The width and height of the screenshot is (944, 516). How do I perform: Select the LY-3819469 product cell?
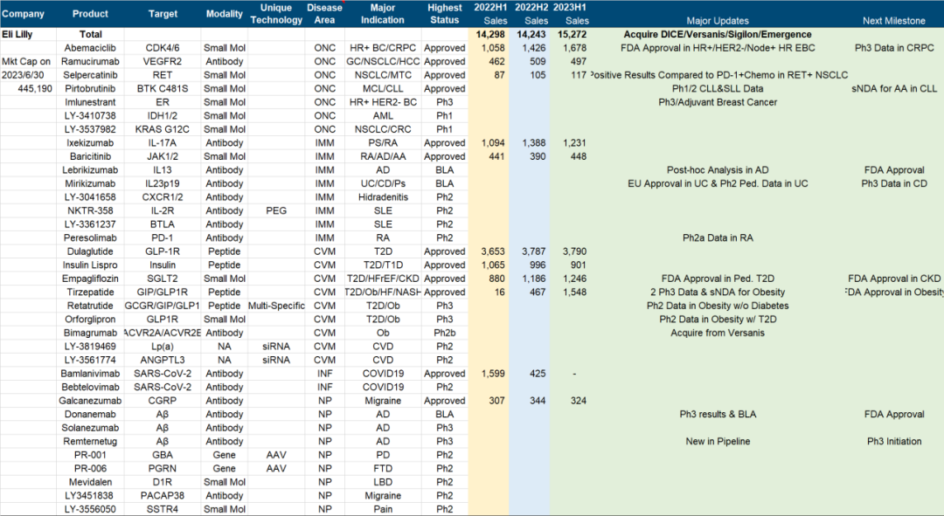(x=90, y=347)
